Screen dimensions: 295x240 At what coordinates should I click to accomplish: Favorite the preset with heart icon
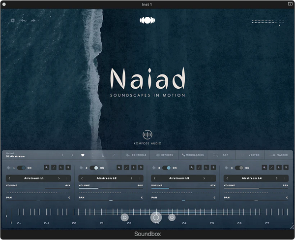click(x=83, y=155)
